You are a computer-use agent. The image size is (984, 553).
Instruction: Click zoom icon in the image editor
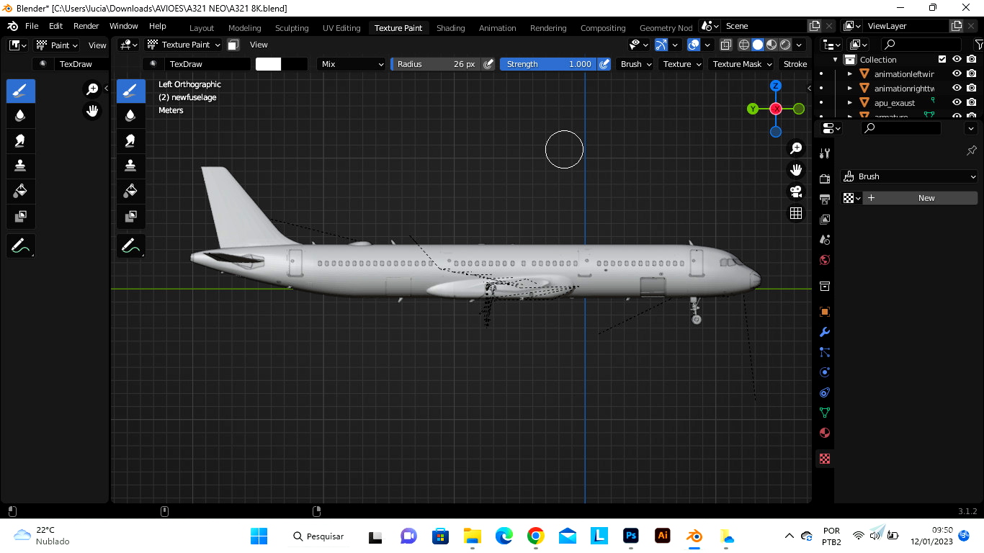(92, 89)
